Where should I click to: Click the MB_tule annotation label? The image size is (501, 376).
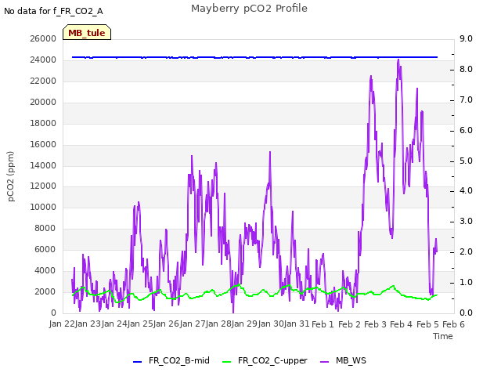click(87, 32)
